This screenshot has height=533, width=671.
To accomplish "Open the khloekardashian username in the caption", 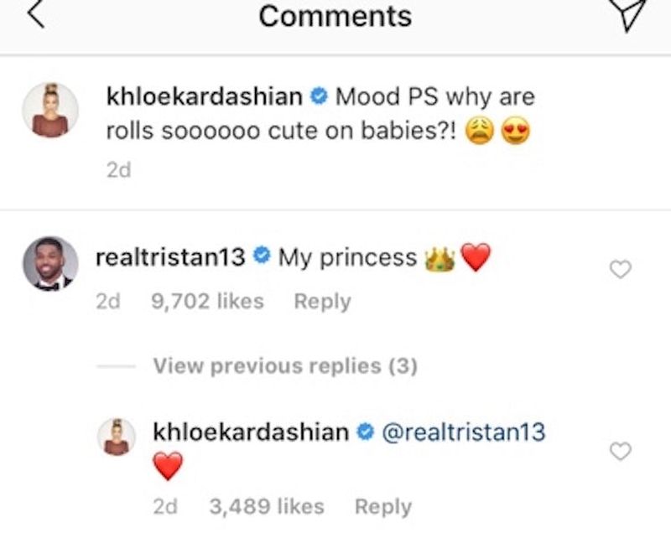I will pos(205,96).
